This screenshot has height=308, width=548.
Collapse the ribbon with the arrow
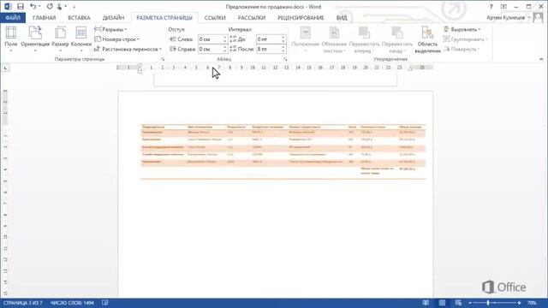point(541,59)
